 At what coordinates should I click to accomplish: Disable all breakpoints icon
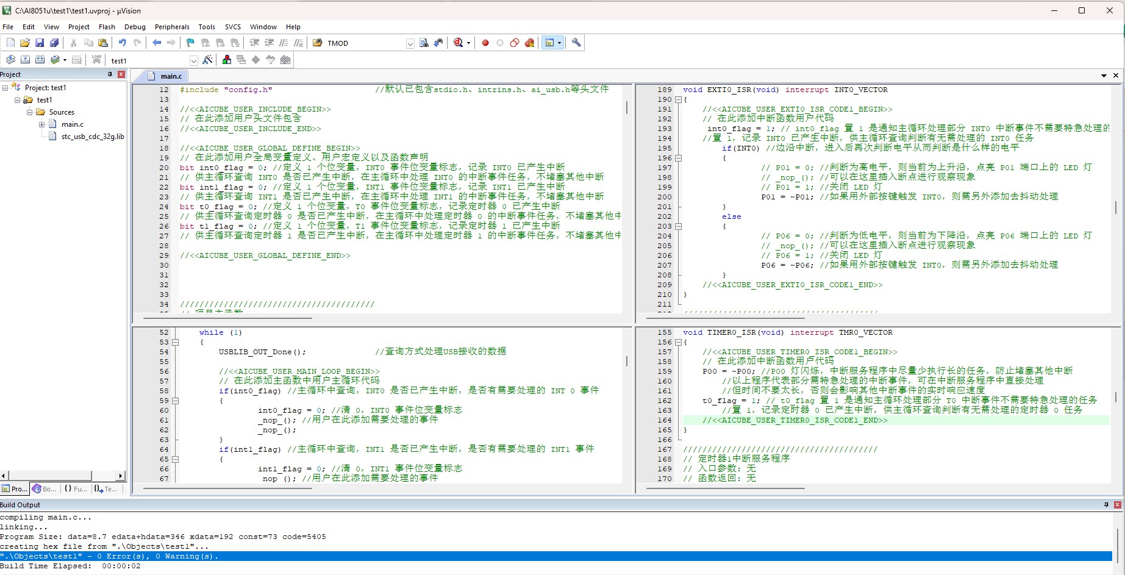point(515,43)
